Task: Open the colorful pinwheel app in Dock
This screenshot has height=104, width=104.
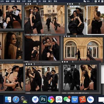Action: pyautogui.click(x=51, y=100)
